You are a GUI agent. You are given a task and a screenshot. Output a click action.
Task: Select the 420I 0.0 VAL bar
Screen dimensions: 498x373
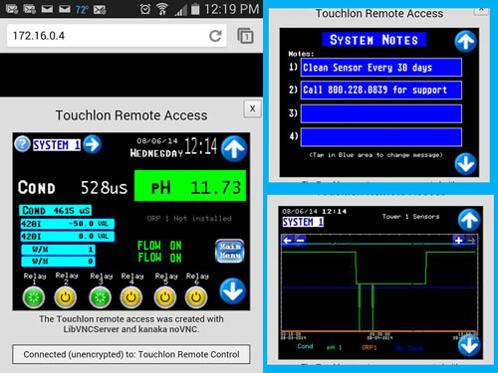tap(68, 237)
